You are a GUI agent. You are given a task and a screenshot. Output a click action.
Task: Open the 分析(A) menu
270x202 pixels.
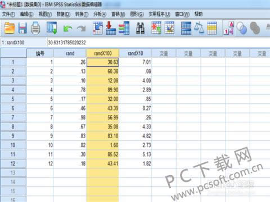(100, 14)
